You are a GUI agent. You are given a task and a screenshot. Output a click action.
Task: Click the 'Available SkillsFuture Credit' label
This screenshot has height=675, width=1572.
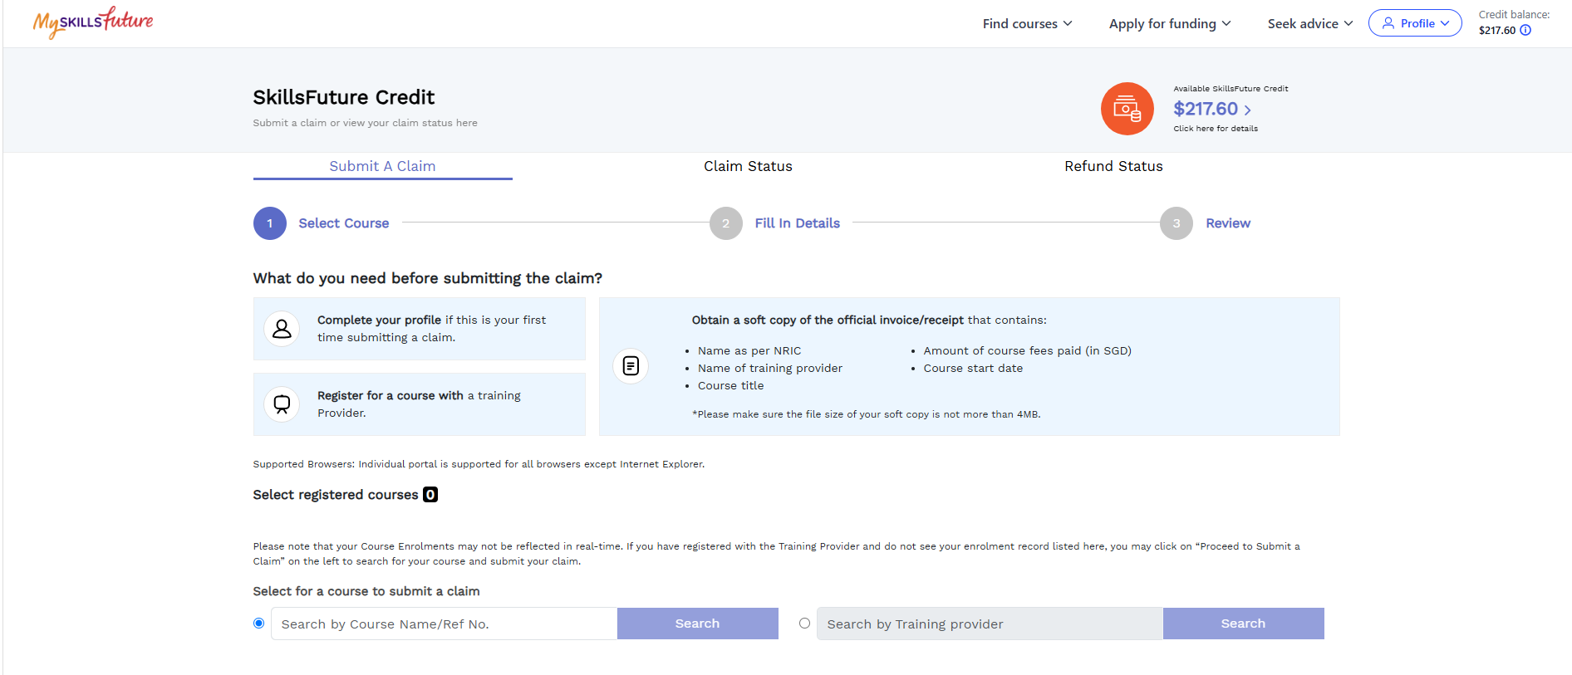(1231, 89)
